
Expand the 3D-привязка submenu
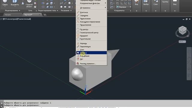pos(91,8)
